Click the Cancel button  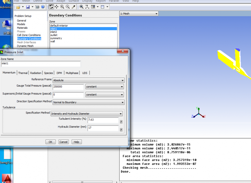[64, 142]
